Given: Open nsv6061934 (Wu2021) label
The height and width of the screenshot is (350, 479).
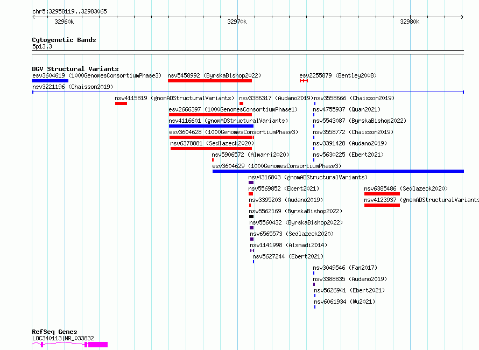Looking at the screenshot, I should point(344,302).
